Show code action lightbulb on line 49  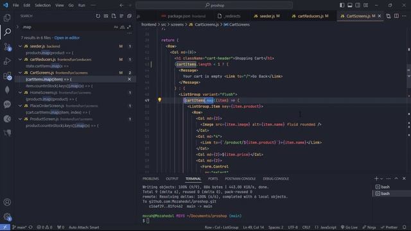coord(159,99)
